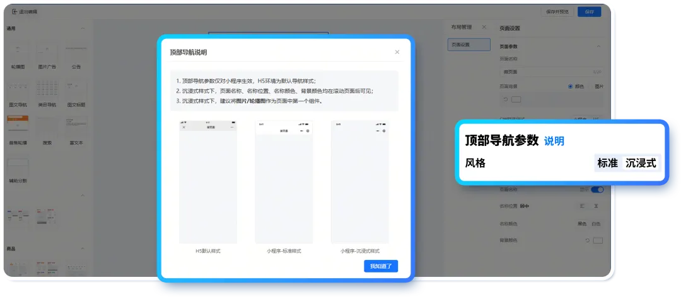Screen dimensions: 681x297
Task: Toggle the 页面名称 display switch
Action: coord(597,189)
